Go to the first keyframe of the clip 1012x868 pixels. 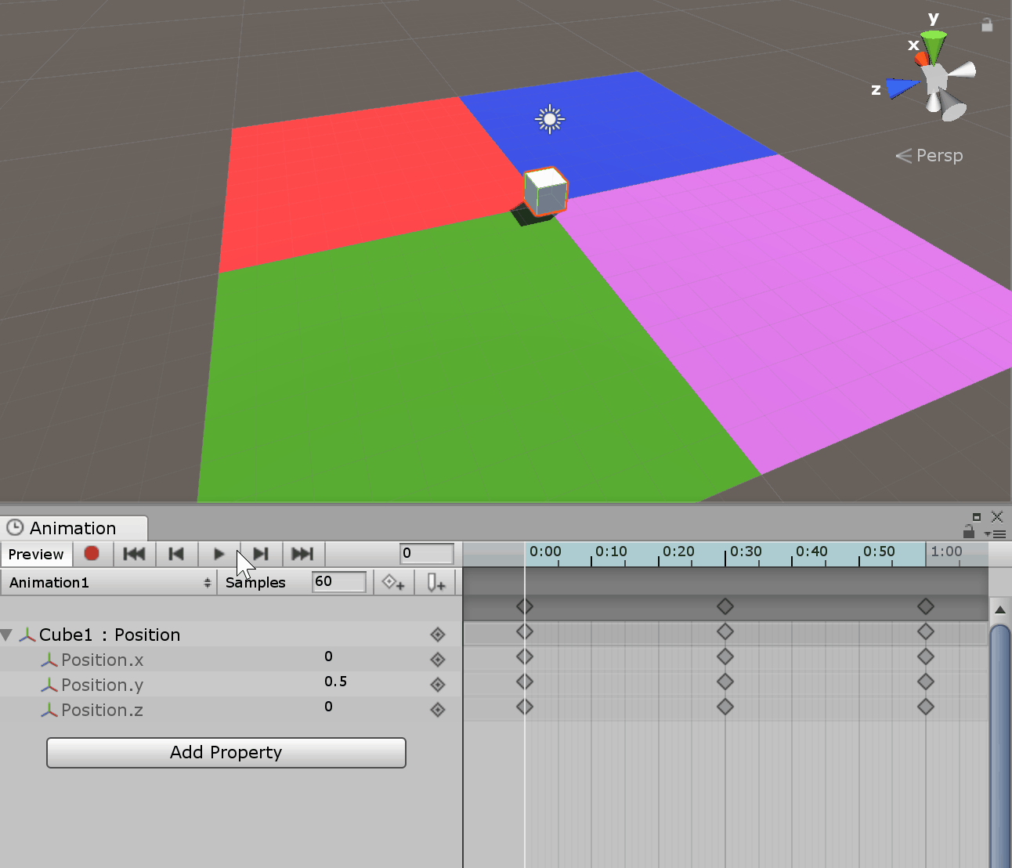pyautogui.click(x=134, y=554)
